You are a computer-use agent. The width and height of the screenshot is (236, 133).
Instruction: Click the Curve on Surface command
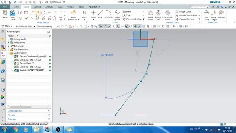[x=132, y=19]
